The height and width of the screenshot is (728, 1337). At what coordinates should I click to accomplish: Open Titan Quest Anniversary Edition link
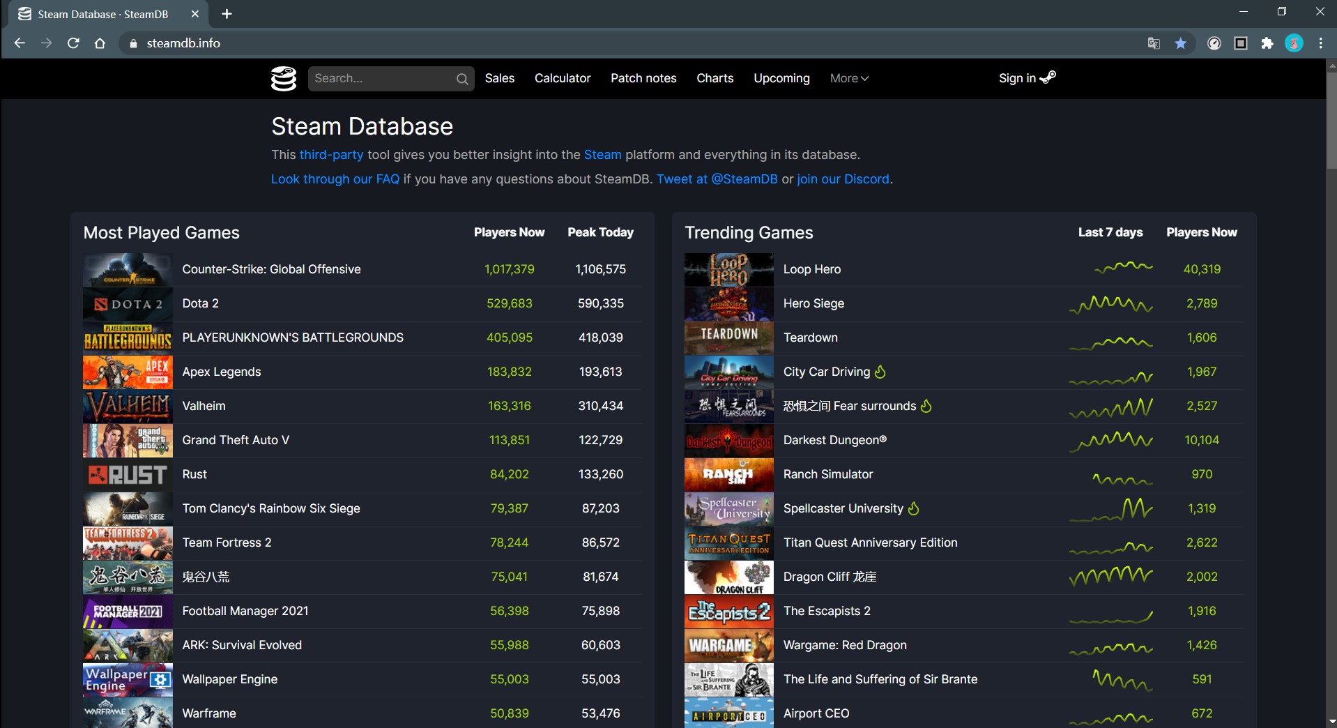[871, 543]
